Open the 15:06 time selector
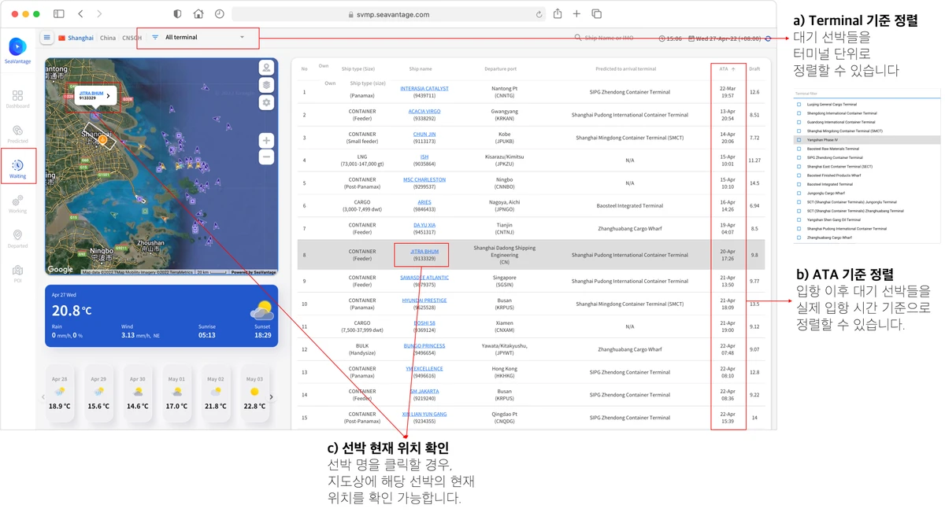Viewport: 945px width, 516px height. [x=670, y=39]
